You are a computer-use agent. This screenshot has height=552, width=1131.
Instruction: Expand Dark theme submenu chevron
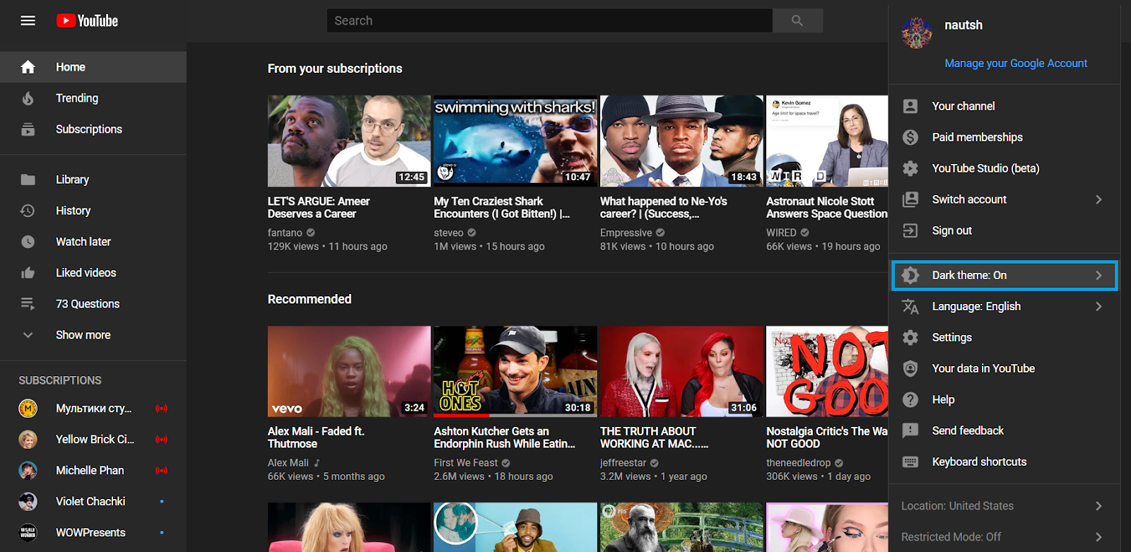click(x=1098, y=275)
